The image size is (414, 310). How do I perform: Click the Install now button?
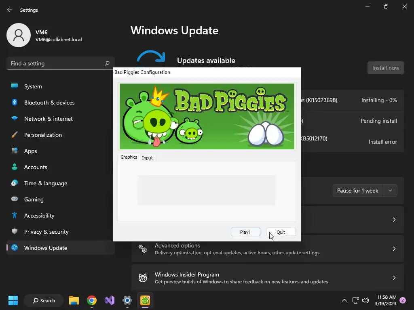tap(385, 68)
